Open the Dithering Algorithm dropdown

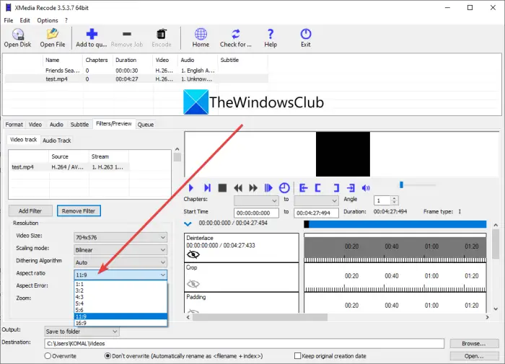point(120,262)
